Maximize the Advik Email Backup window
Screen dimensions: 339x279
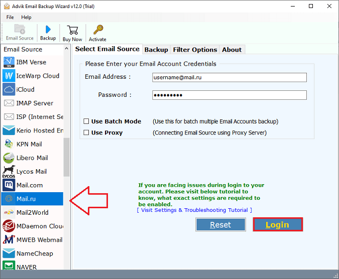click(311, 6)
